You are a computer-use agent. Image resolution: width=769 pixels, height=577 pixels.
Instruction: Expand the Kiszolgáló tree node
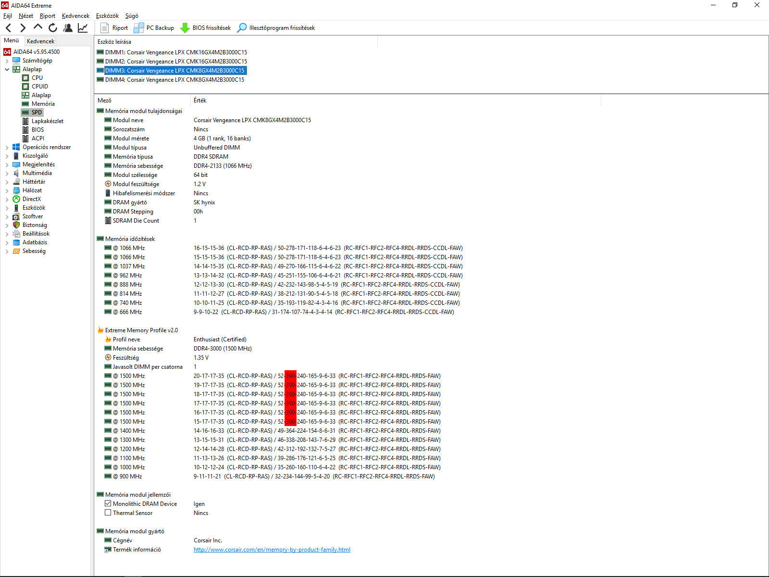tap(7, 156)
